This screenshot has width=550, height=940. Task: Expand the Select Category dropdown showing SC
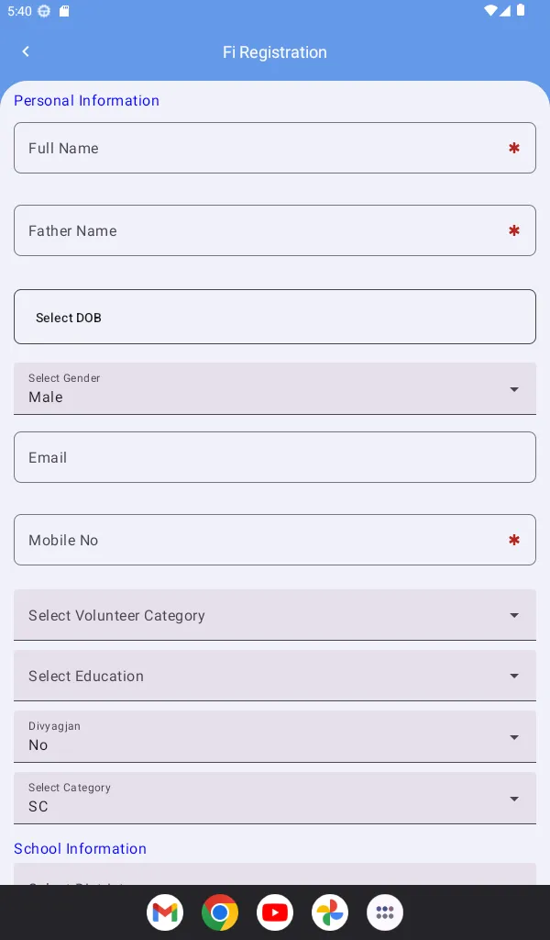(275, 798)
